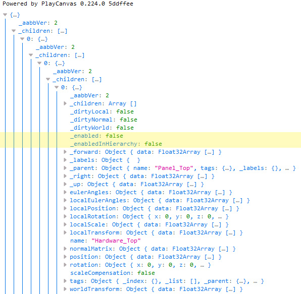Image resolution: width=301 pixels, height=294 pixels.
Task: Click the _dirtyLocal: false property
Action: 102,111
